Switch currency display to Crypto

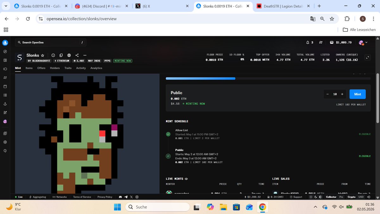(351, 197)
